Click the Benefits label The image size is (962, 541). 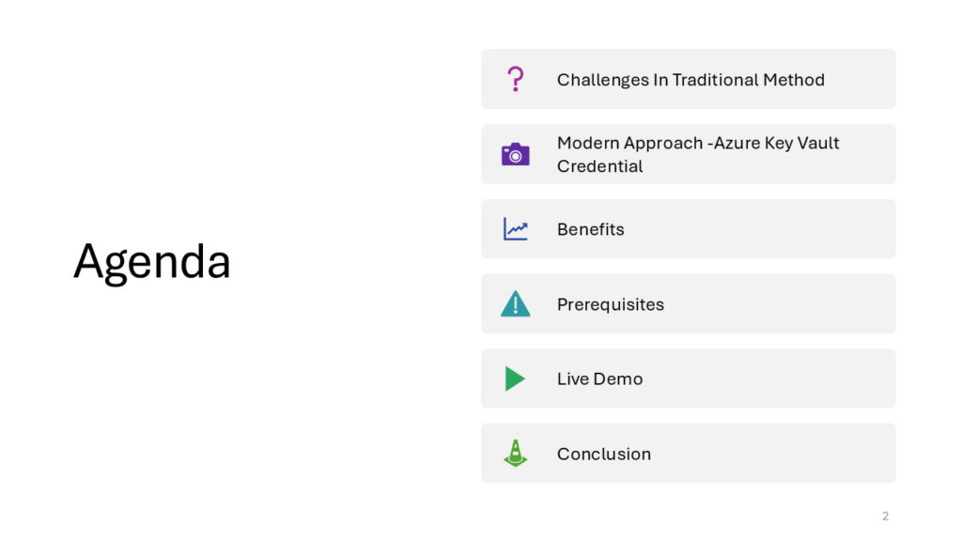click(591, 229)
